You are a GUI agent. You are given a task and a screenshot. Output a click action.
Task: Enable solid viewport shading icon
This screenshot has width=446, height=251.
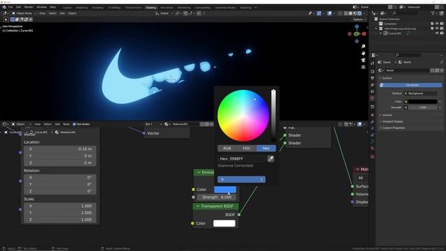tap(351, 13)
